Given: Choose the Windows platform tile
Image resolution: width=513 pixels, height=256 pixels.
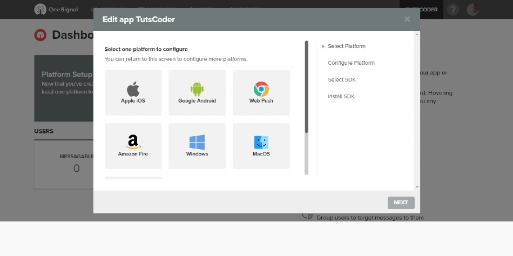Looking at the screenshot, I should tap(197, 146).
